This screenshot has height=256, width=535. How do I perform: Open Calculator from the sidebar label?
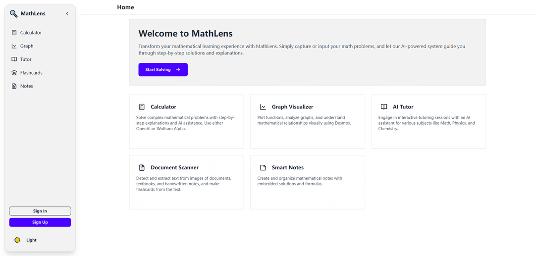[x=31, y=33]
